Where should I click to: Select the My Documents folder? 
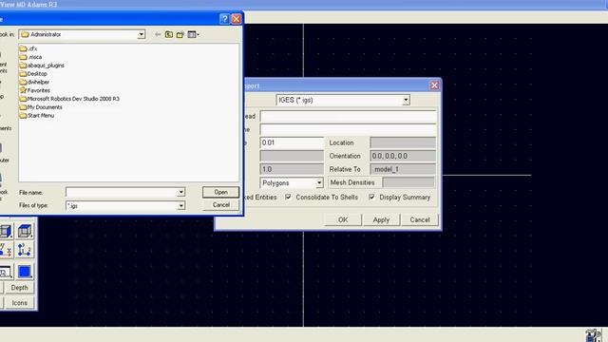click(x=41, y=107)
